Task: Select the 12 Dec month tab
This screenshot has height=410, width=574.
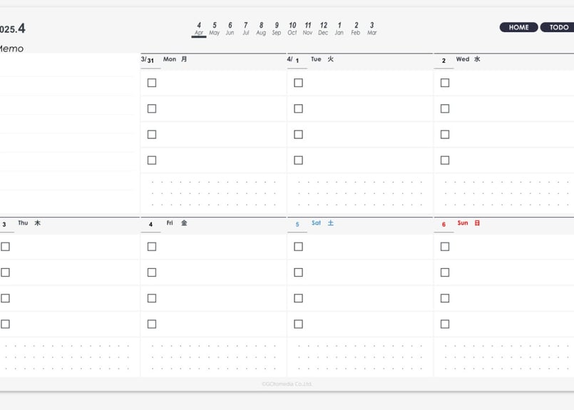Action: tap(323, 29)
